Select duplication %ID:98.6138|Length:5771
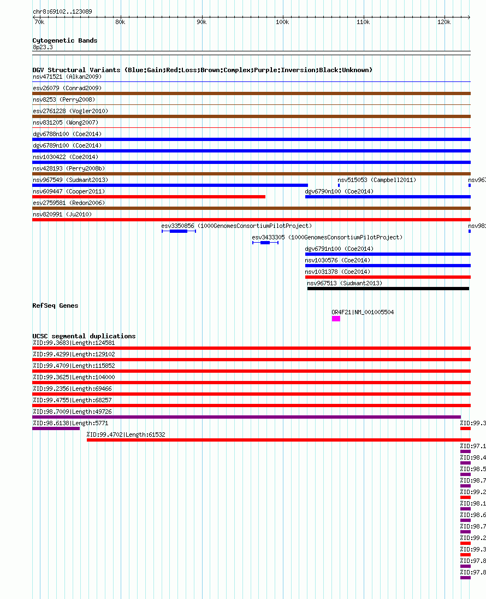486x599 pixels. click(x=70, y=423)
